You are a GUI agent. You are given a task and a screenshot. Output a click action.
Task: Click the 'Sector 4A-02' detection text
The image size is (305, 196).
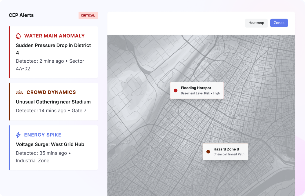click(x=49, y=65)
